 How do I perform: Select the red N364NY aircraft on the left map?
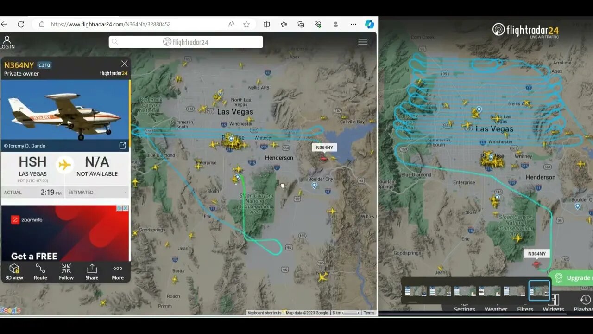[323, 159]
